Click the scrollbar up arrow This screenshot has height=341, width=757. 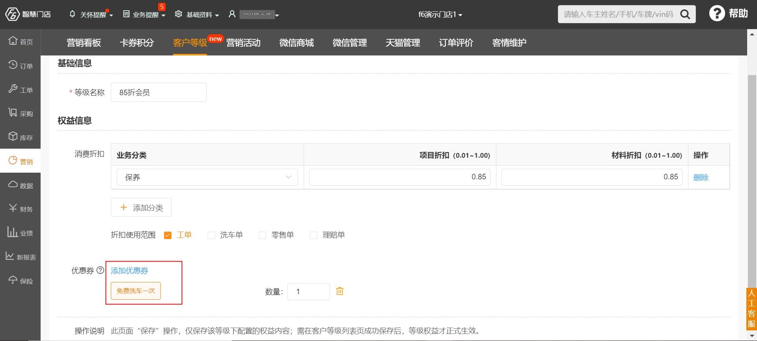point(752,34)
